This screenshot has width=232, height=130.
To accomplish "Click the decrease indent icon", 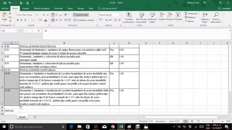I will point(66,20).
